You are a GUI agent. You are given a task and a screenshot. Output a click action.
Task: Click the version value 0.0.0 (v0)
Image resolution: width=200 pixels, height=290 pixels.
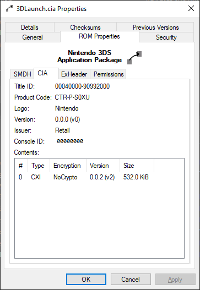pos(68,119)
